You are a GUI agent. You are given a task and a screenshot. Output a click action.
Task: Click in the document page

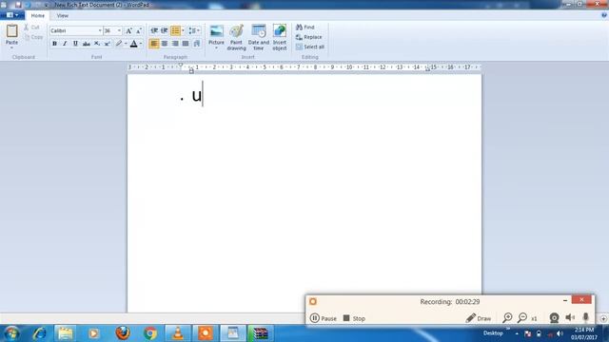pyautogui.click(x=304, y=194)
